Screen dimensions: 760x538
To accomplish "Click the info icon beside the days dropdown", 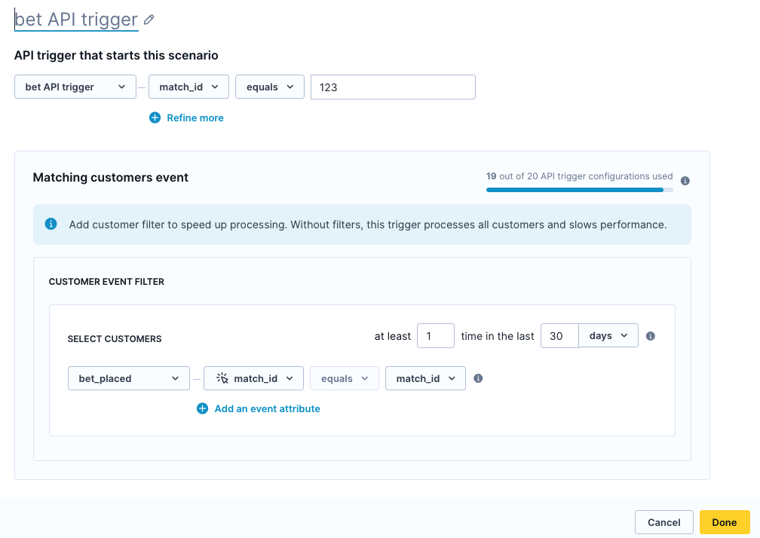I will 650,336.
